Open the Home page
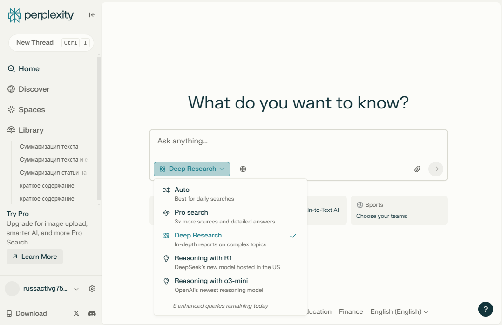Screen dimensions: 502x325 point(23,68)
